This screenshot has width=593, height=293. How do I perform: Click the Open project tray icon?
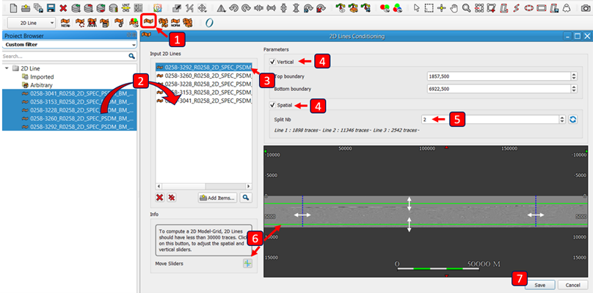pyautogui.click(x=26, y=7)
